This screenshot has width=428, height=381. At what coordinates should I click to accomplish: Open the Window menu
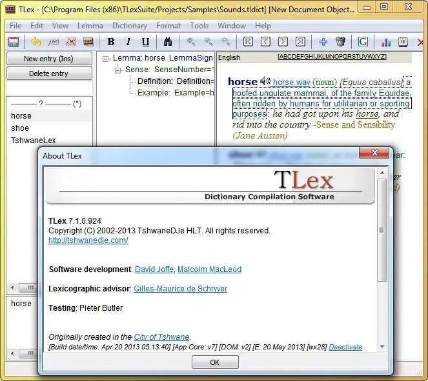[x=232, y=26]
